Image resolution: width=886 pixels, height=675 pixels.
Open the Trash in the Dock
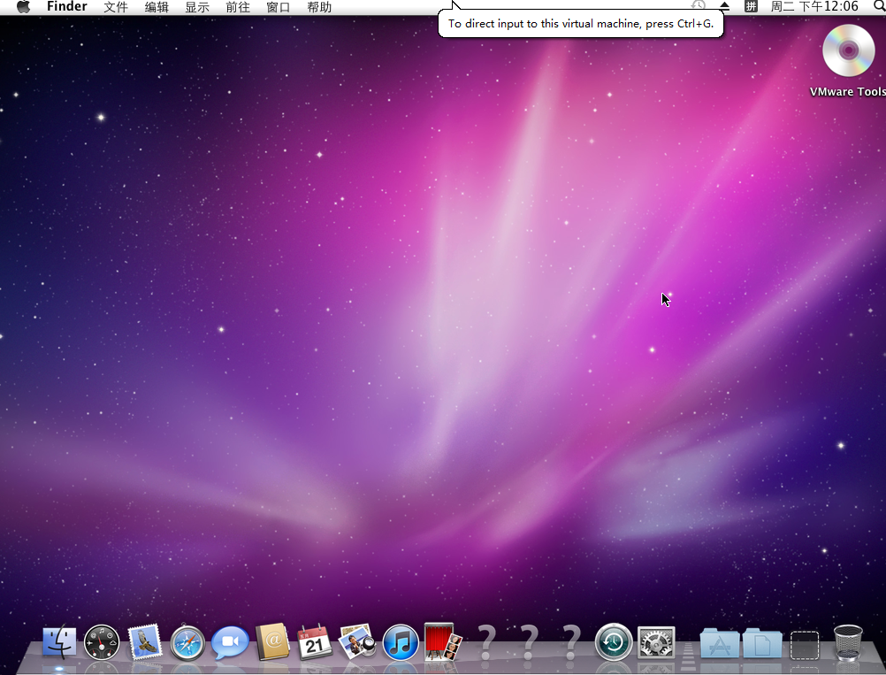click(848, 643)
